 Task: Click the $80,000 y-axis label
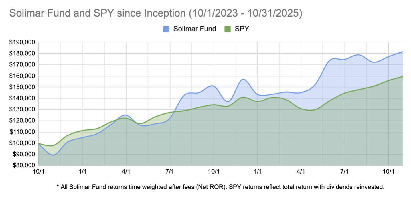tap(23, 165)
